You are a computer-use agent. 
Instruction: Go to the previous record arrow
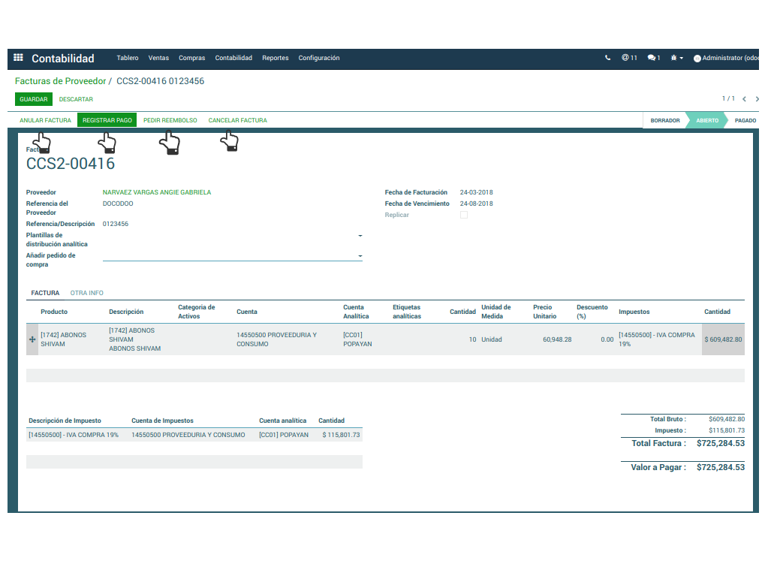point(744,99)
